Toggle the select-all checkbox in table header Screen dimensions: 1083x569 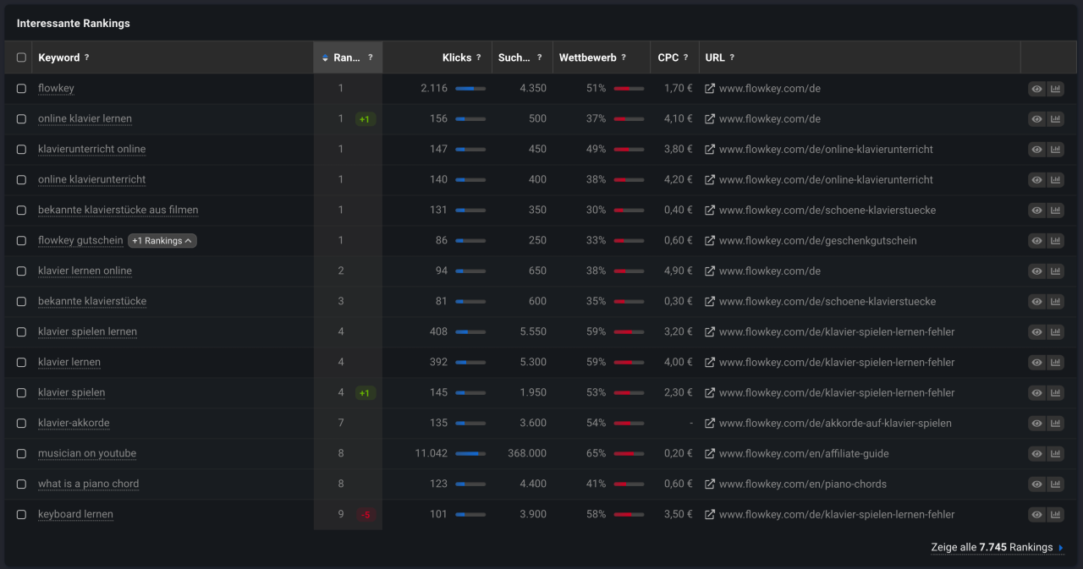pos(21,58)
